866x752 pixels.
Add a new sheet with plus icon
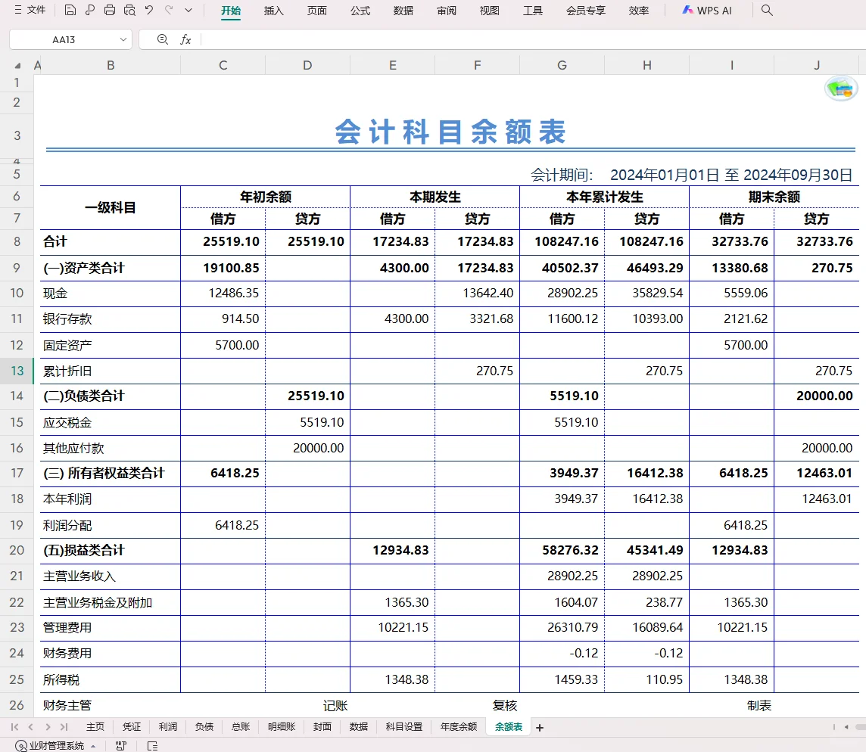click(540, 728)
